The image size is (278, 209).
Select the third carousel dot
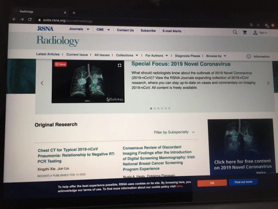click(x=158, y=108)
